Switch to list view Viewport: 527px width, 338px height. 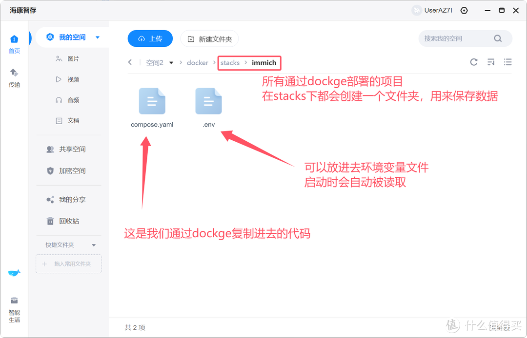tap(507, 62)
